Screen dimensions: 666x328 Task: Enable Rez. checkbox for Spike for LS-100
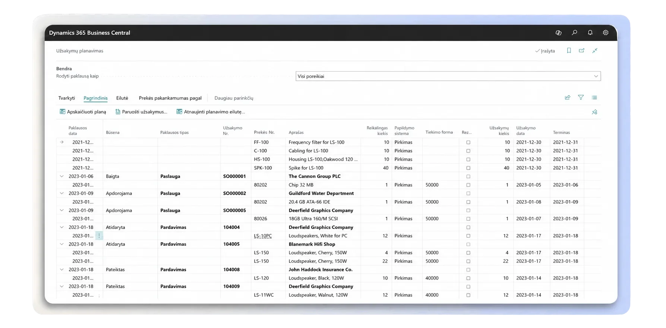coord(468,168)
